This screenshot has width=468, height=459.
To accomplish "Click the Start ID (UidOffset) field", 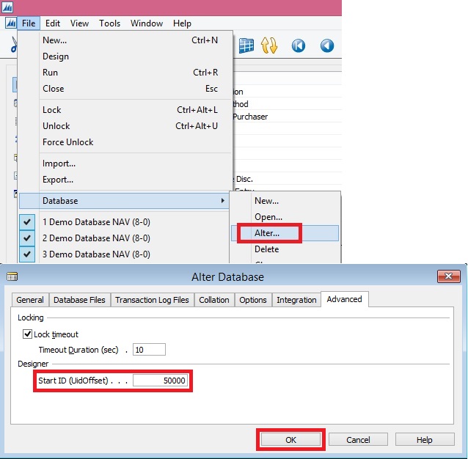I will click(160, 381).
